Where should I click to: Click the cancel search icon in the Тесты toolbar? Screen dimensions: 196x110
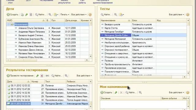point(116,15)
